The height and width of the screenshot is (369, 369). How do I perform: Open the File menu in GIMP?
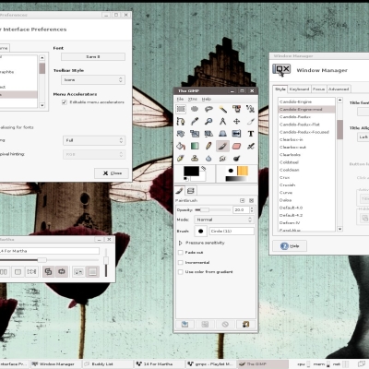tap(180, 99)
